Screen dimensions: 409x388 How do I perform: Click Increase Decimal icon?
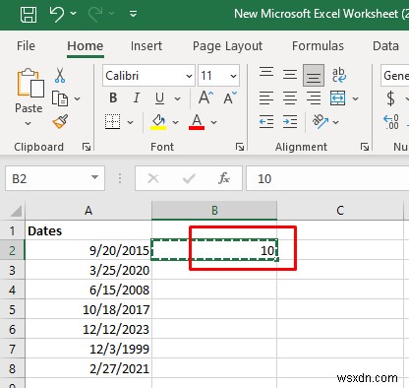tap(391, 122)
